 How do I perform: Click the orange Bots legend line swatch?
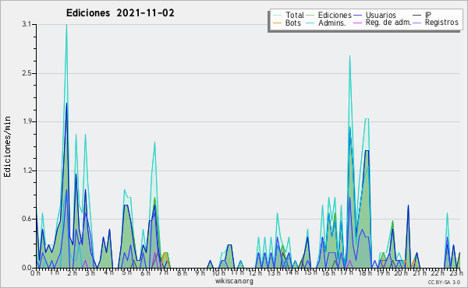tap(277, 23)
